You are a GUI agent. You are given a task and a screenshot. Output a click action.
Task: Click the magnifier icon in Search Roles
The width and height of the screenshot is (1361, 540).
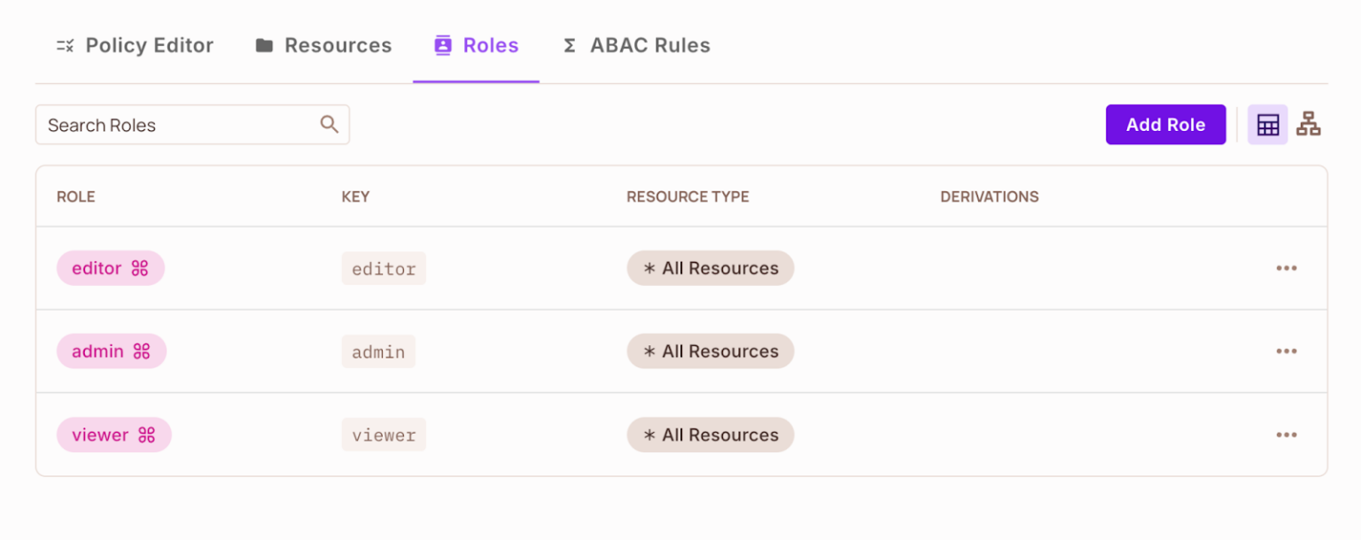pos(329,124)
